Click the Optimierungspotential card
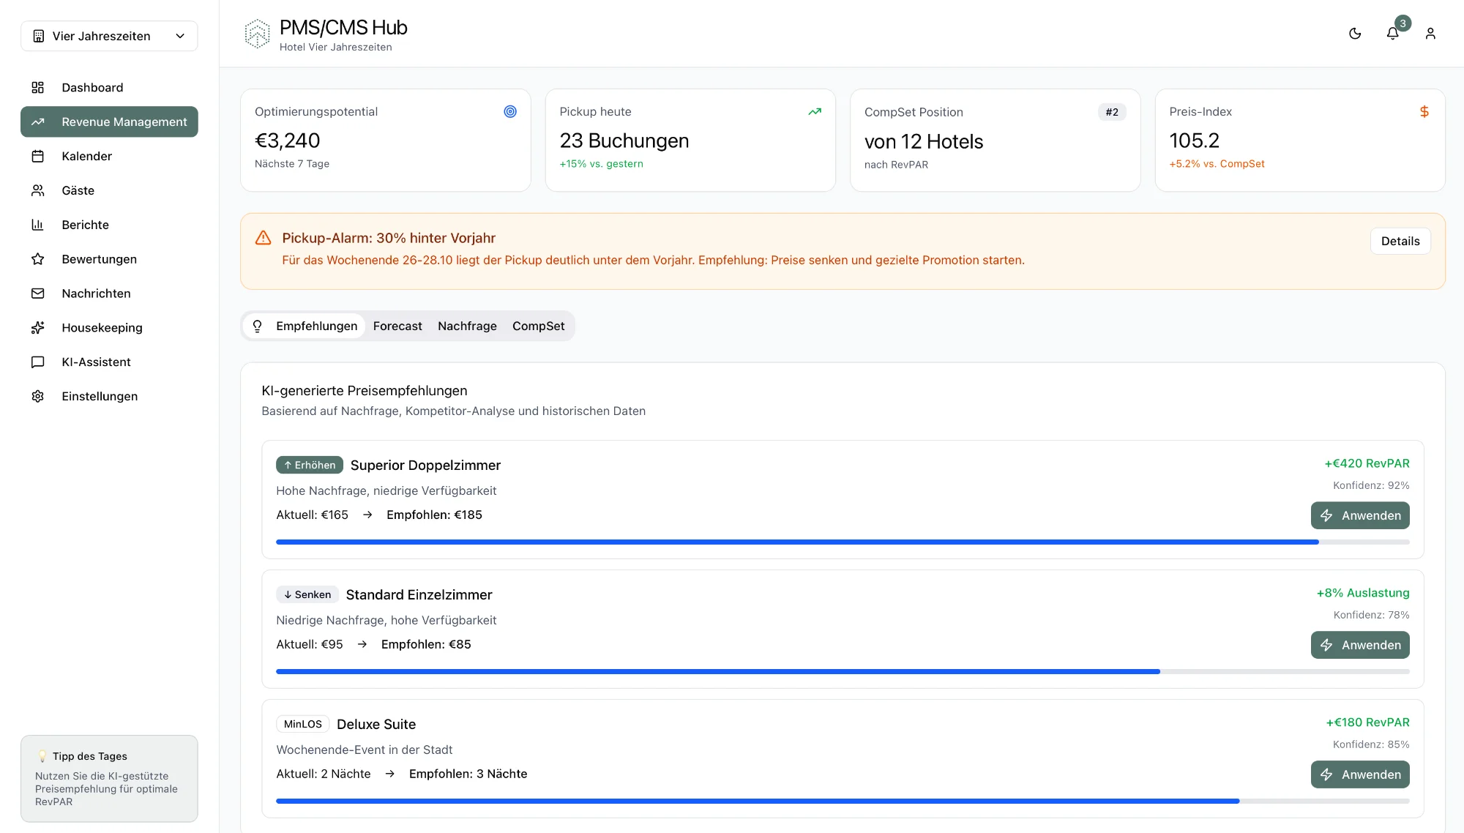The height and width of the screenshot is (833, 1464). [x=385, y=141]
